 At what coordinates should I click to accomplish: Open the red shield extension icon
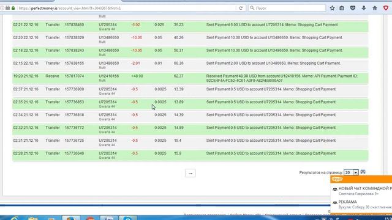[x=386, y=8]
